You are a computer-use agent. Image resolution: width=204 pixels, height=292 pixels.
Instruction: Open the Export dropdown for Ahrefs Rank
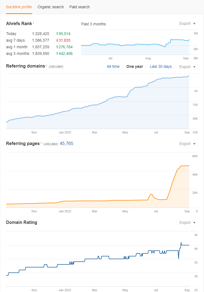pyautogui.click(x=187, y=23)
